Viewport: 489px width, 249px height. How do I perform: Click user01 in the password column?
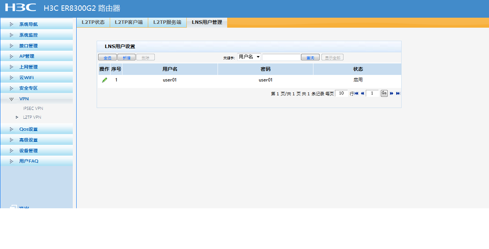266,80
